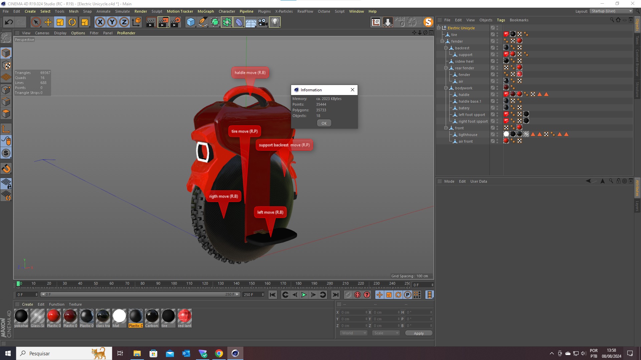This screenshot has height=360, width=641.
Task: Select the Polygons mode icon
Action: point(6,114)
